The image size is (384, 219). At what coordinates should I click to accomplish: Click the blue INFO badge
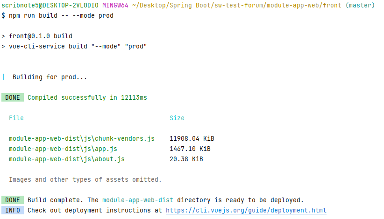pos(13,211)
